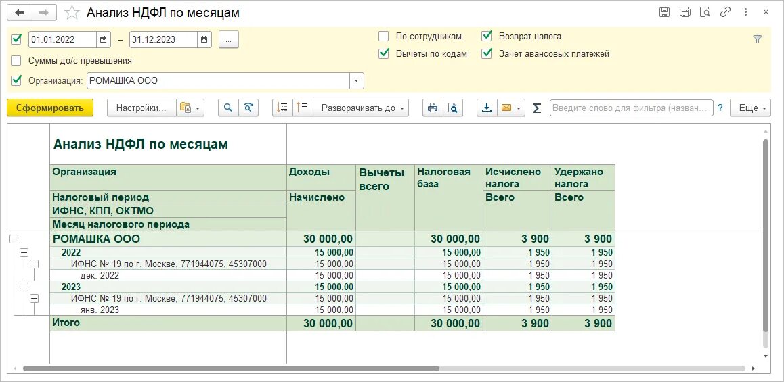Go forward with the right arrow
The image size is (784, 382).
(x=45, y=13)
